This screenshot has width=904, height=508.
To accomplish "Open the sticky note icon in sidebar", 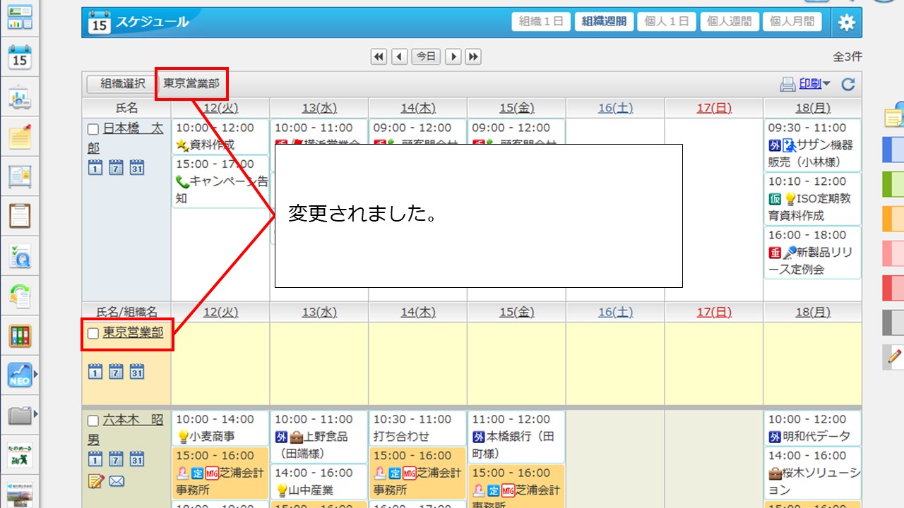I will [x=20, y=136].
